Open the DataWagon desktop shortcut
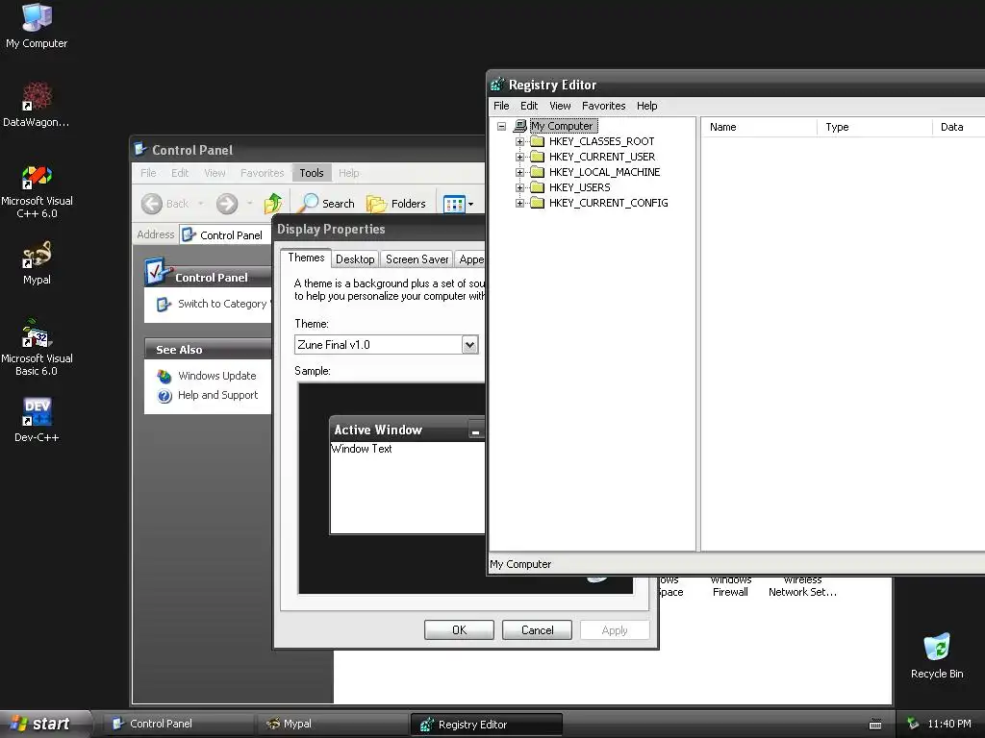This screenshot has width=985, height=738. 37,104
